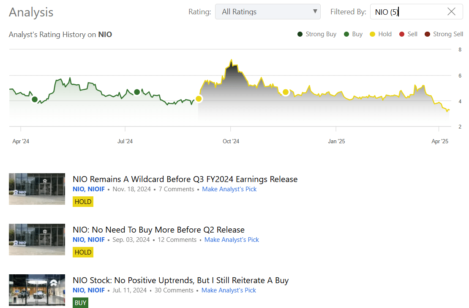Select the Analysis page heading
469x308 pixels.
click(31, 13)
